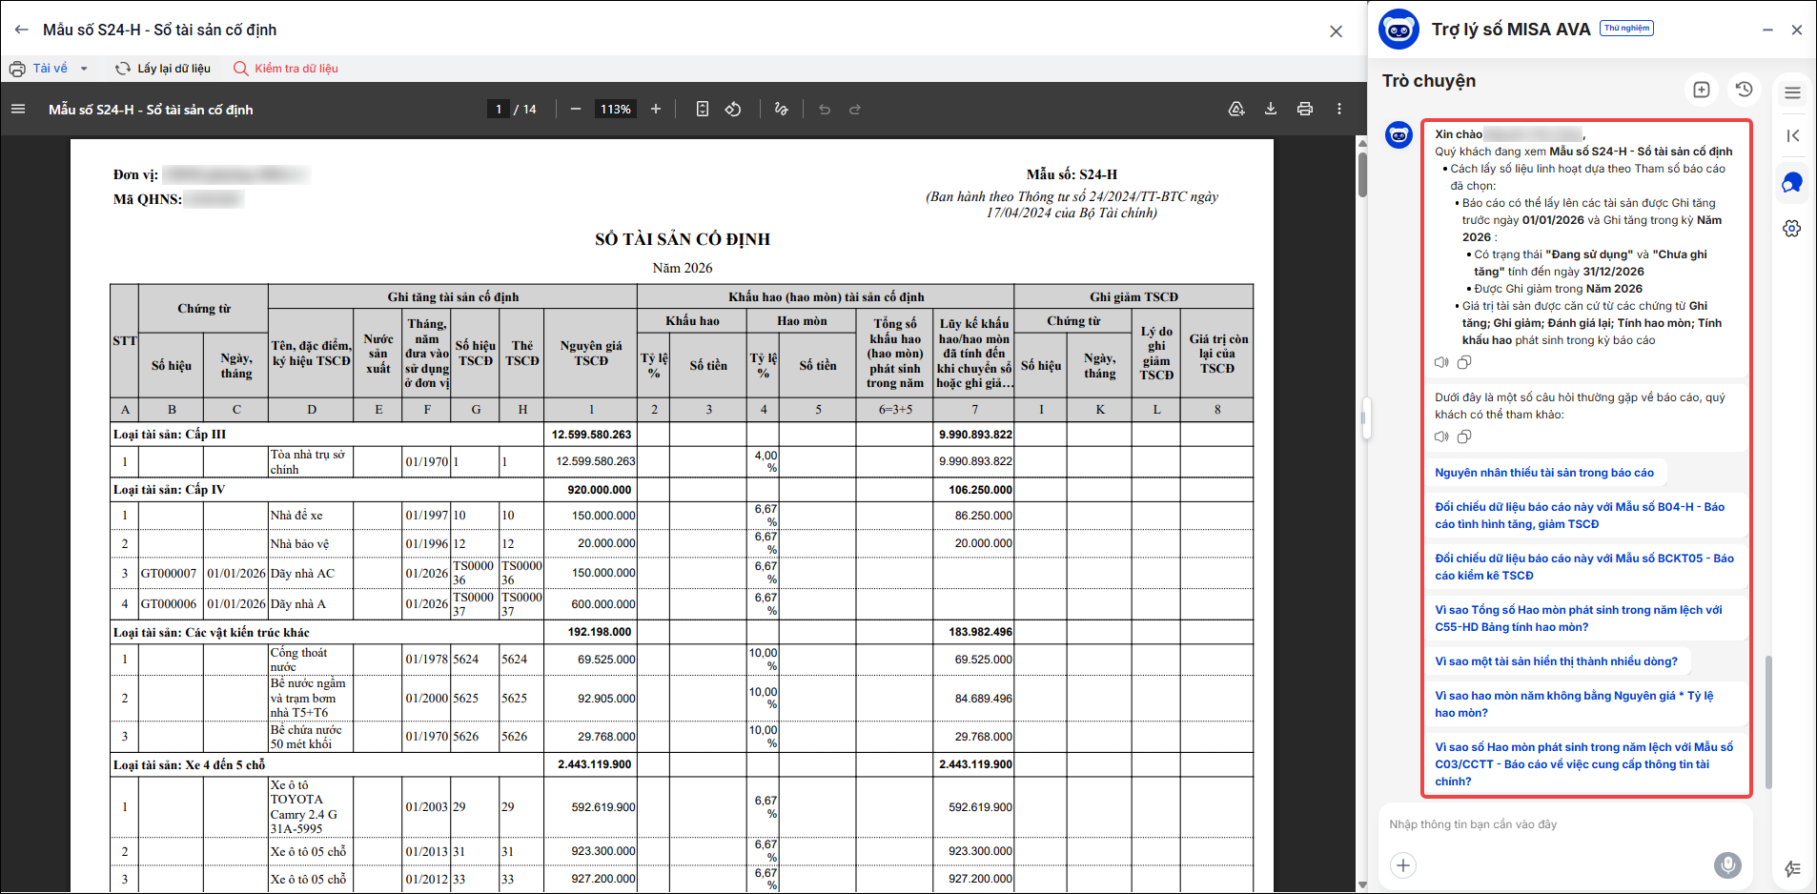
Task: Zoom out the PDF document
Action: pos(576,110)
